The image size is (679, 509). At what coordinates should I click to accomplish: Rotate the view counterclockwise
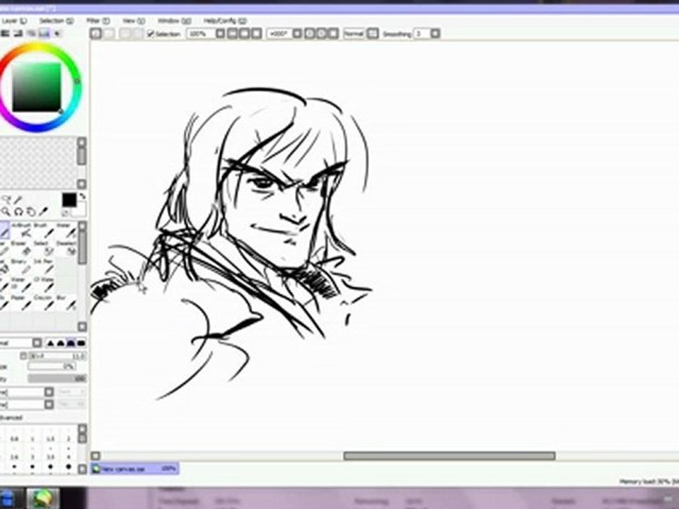point(310,33)
